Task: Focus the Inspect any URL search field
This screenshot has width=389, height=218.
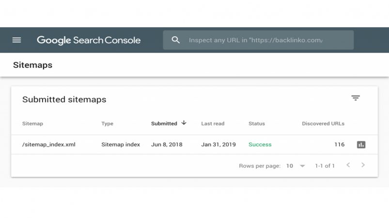Action: (x=258, y=40)
